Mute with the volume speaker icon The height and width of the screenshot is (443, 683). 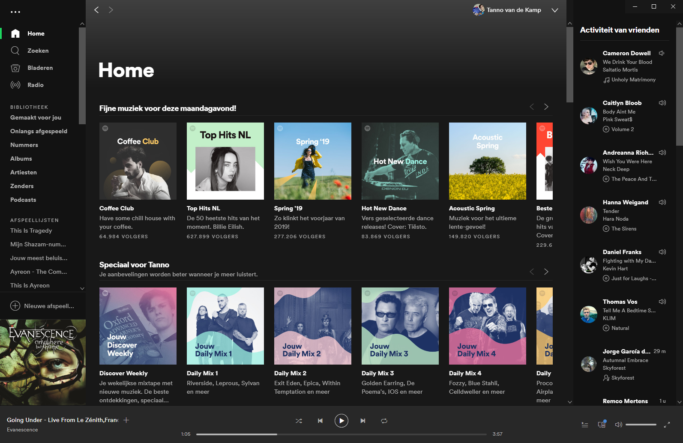[618, 425]
